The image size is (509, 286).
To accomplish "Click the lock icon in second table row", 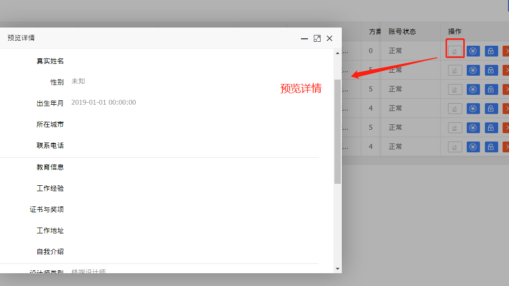I will click(491, 70).
